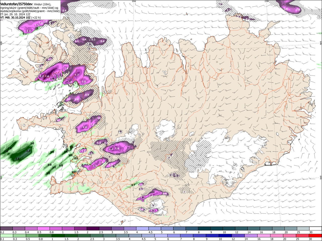
Task: Select bottom-row swatch between 2 and 2.5
Action: (x=84, y=236)
